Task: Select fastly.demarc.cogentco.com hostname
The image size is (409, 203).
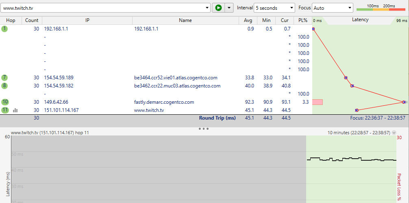Action: coord(164,102)
